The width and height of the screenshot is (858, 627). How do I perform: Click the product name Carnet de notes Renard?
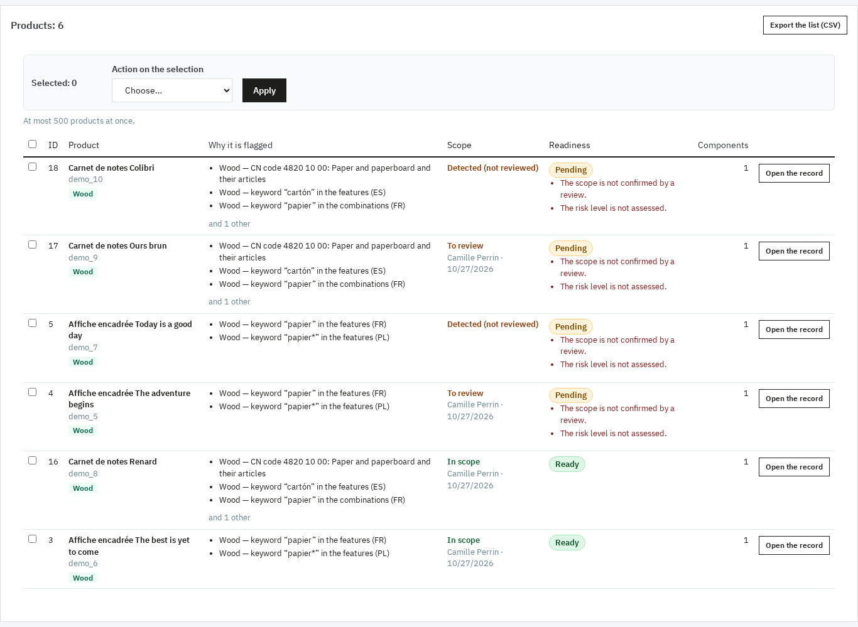click(112, 462)
